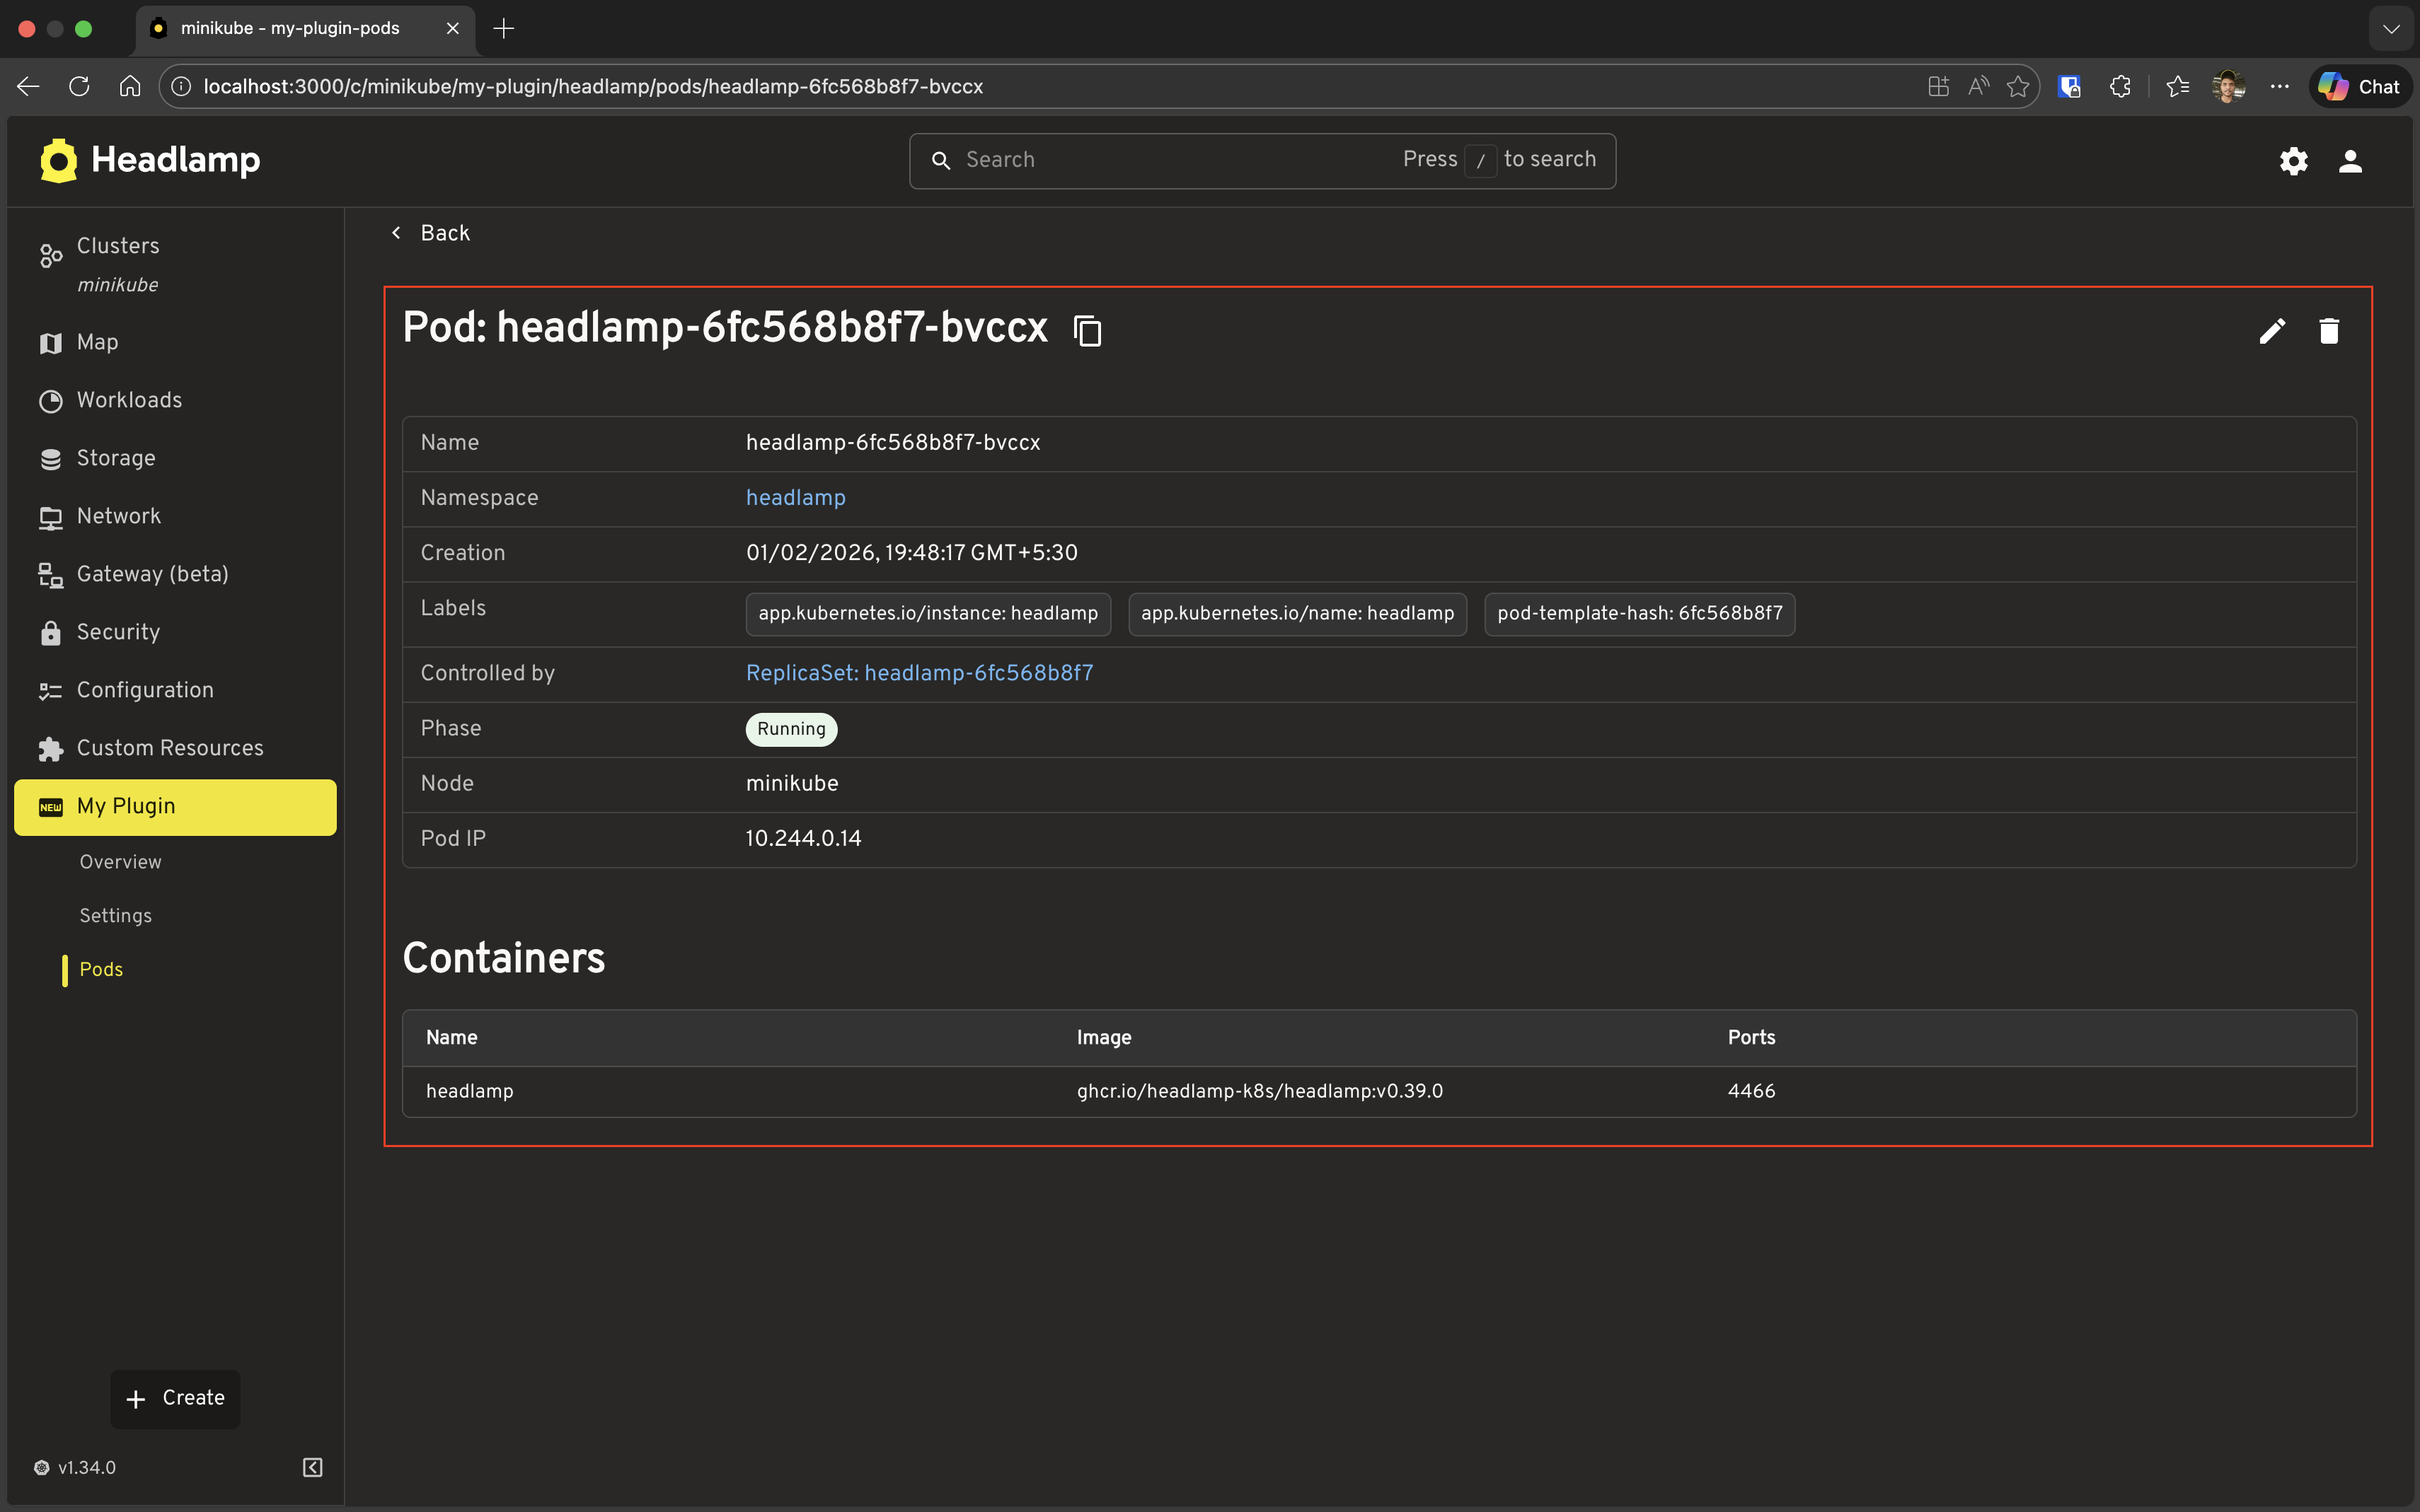This screenshot has height=1512, width=2420.
Task: Click the edit pencil on the pod
Action: [x=2272, y=330]
